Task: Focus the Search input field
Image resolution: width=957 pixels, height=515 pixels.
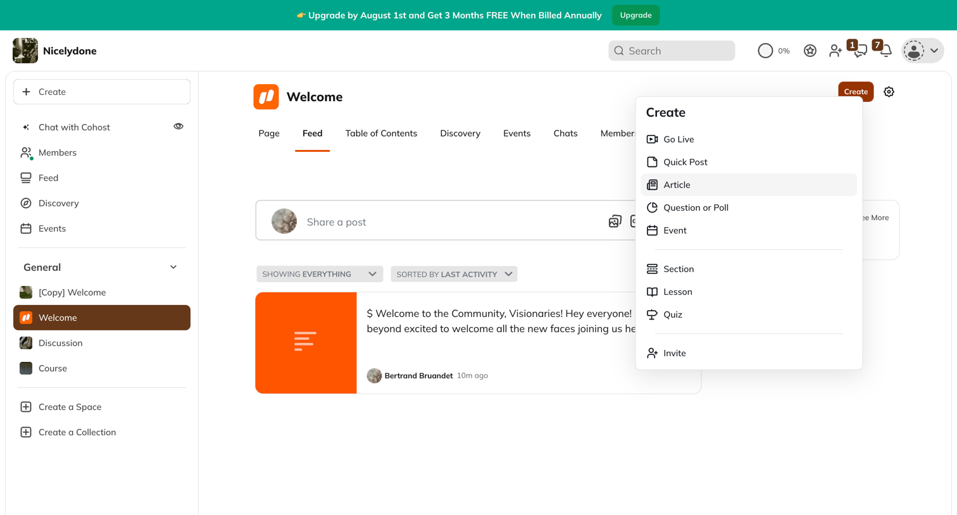Action: coord(672,51)
